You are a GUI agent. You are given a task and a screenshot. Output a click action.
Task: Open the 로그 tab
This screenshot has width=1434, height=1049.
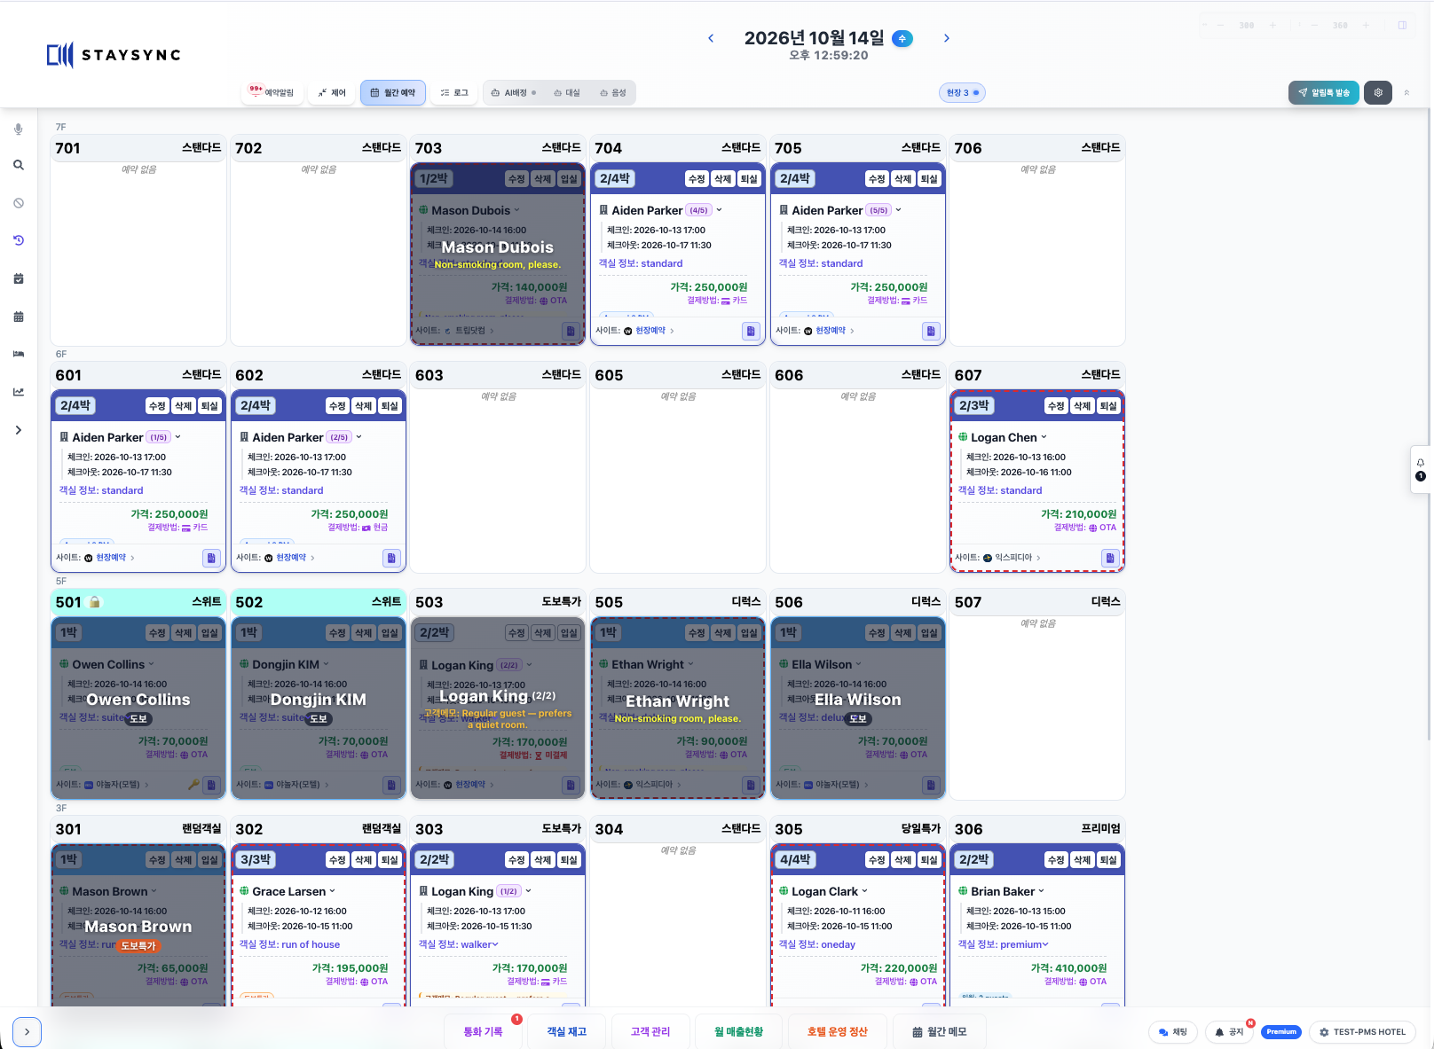[x=454, y=92]
